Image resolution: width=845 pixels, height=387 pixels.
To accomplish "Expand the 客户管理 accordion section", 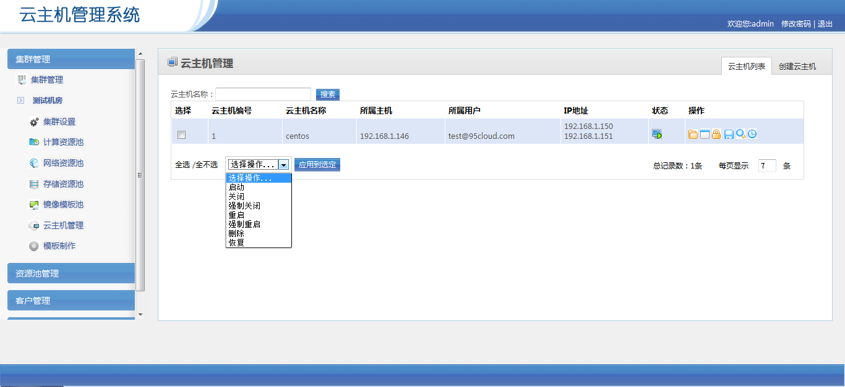I will click(x=71, y=301).
